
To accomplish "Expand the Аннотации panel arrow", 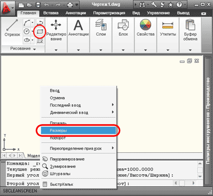I will (x=78, y=50).
